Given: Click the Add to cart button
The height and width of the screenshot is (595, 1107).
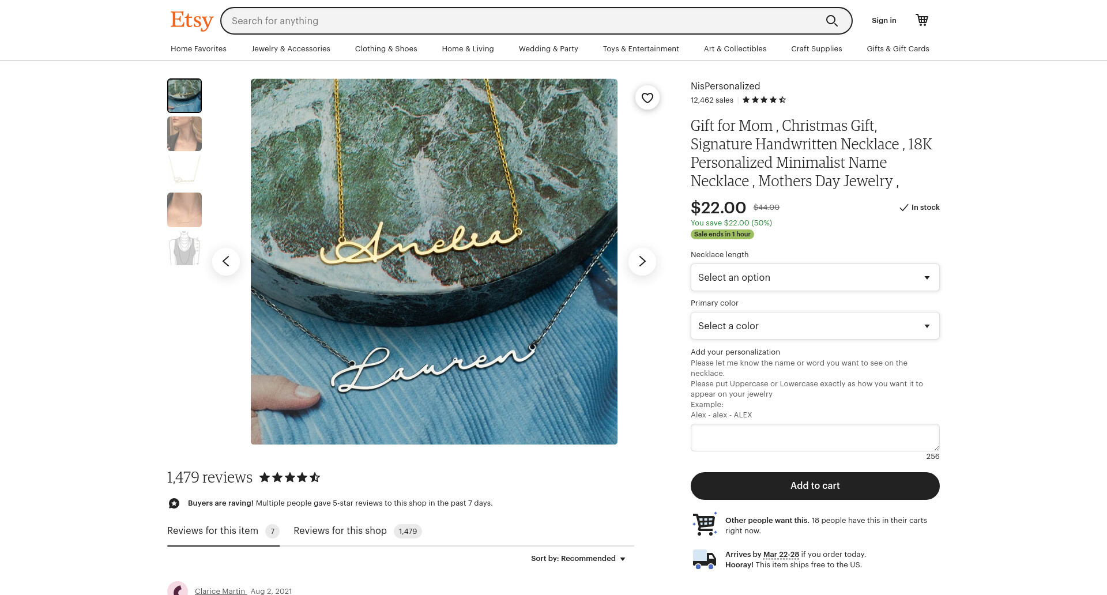Looking at the screenshot, I should coord(815,486).
